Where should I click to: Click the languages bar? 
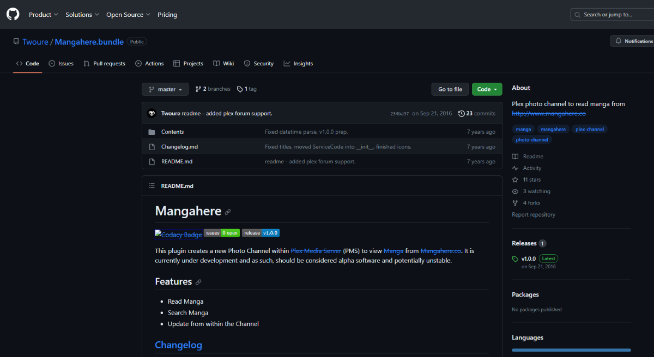point(571,350)
